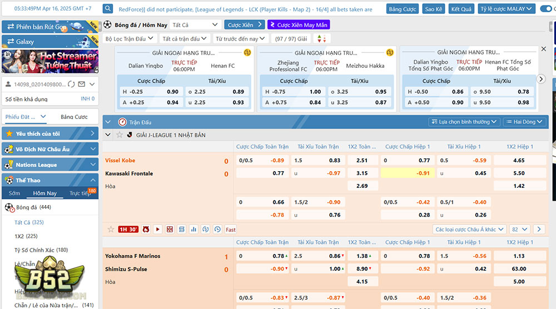Select 1X2 (225) market filter

point(26,236)
